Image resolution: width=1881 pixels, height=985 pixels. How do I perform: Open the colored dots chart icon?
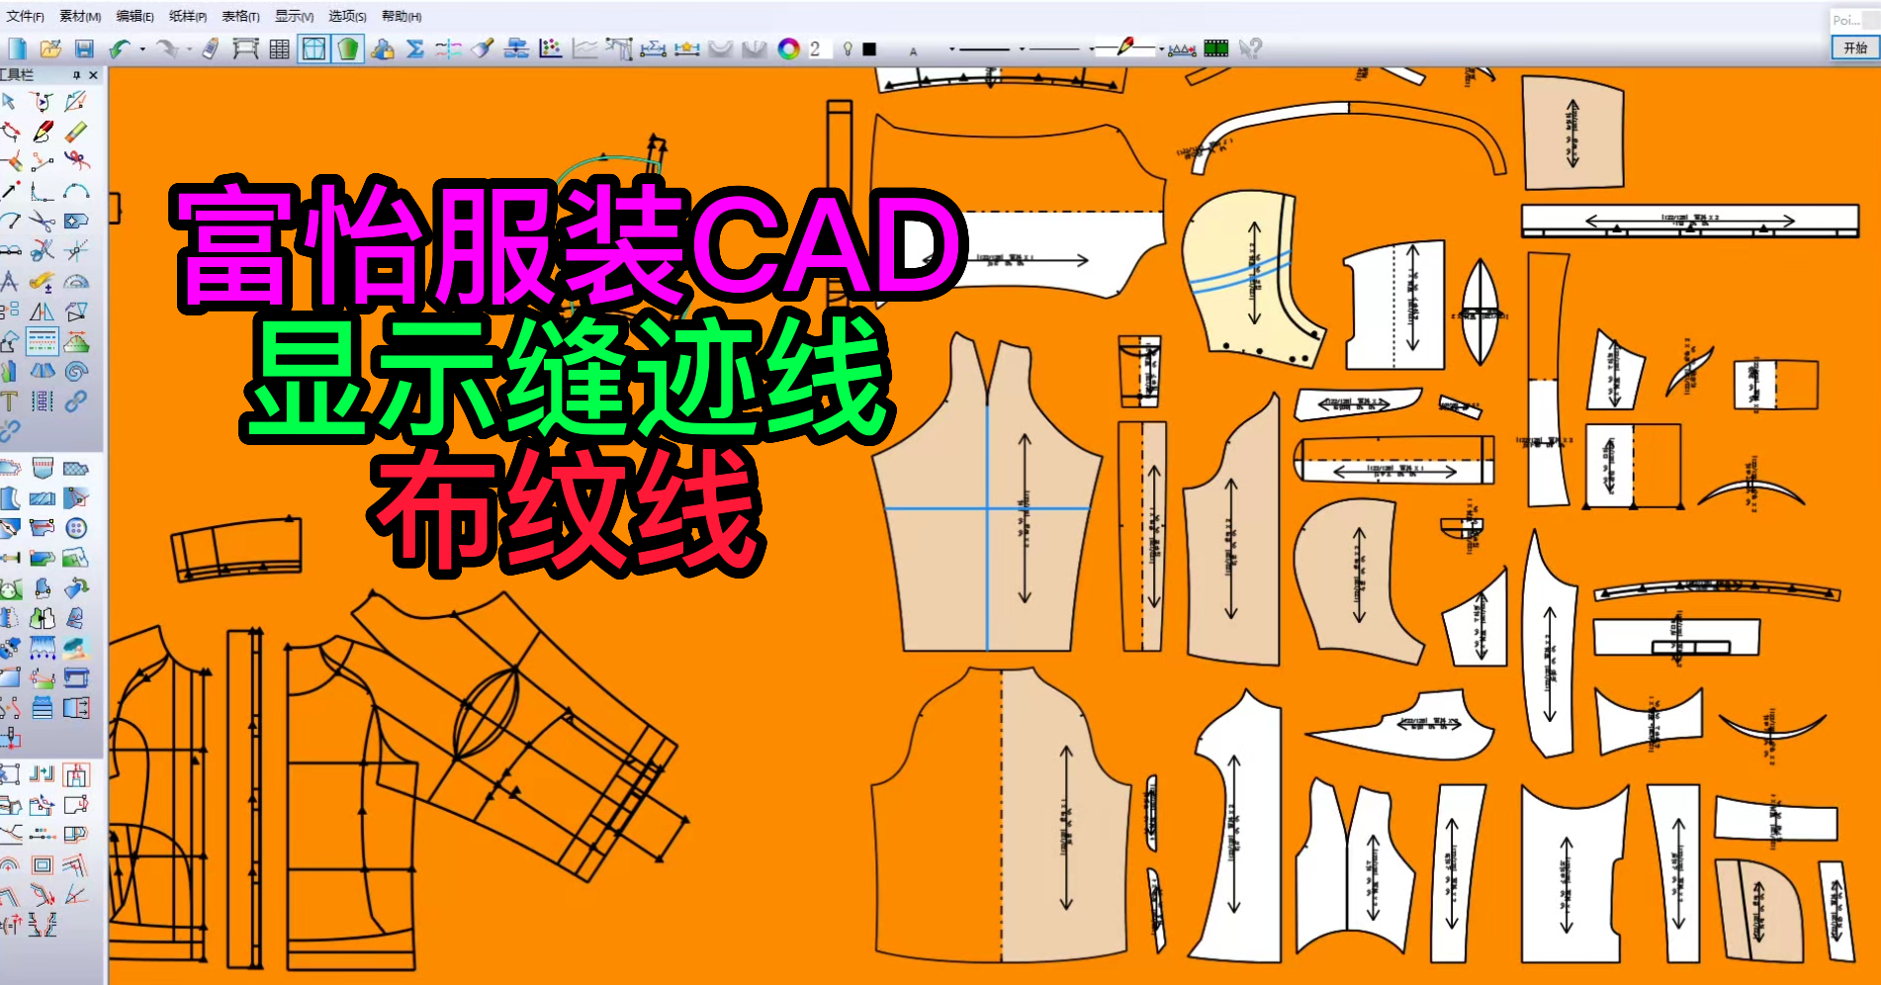pos(551,48)
